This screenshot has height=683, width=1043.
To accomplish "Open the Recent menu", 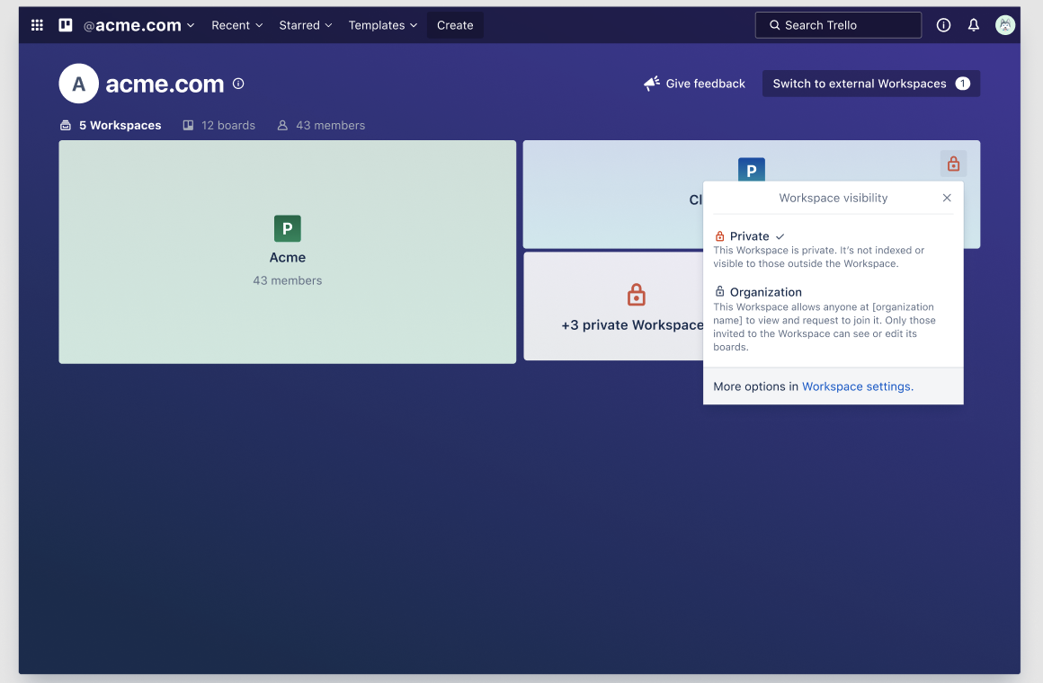I will [x=236, y=25].
